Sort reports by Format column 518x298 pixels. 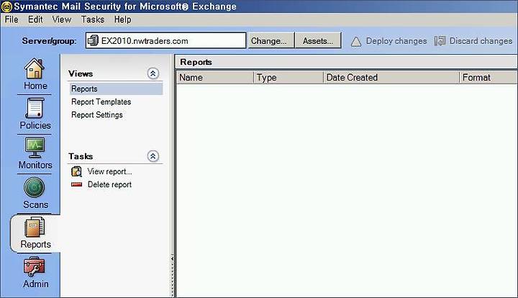489,77
